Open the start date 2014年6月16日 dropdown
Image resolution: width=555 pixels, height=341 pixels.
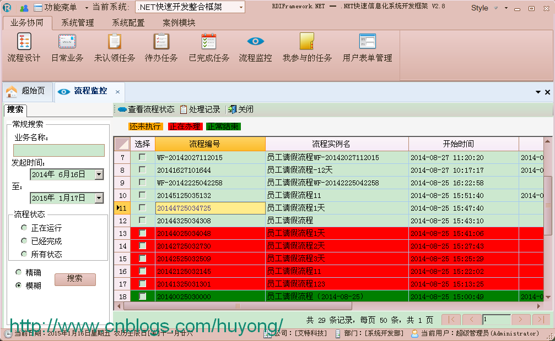click(99, 174)
